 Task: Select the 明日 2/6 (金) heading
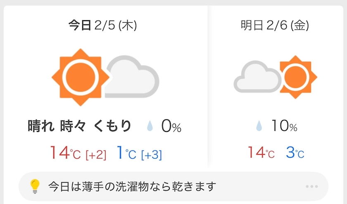pyautogui.click(x=275, y=26)
